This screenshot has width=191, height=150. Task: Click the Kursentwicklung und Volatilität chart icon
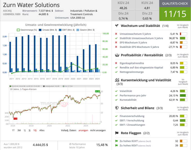[117, 80]
